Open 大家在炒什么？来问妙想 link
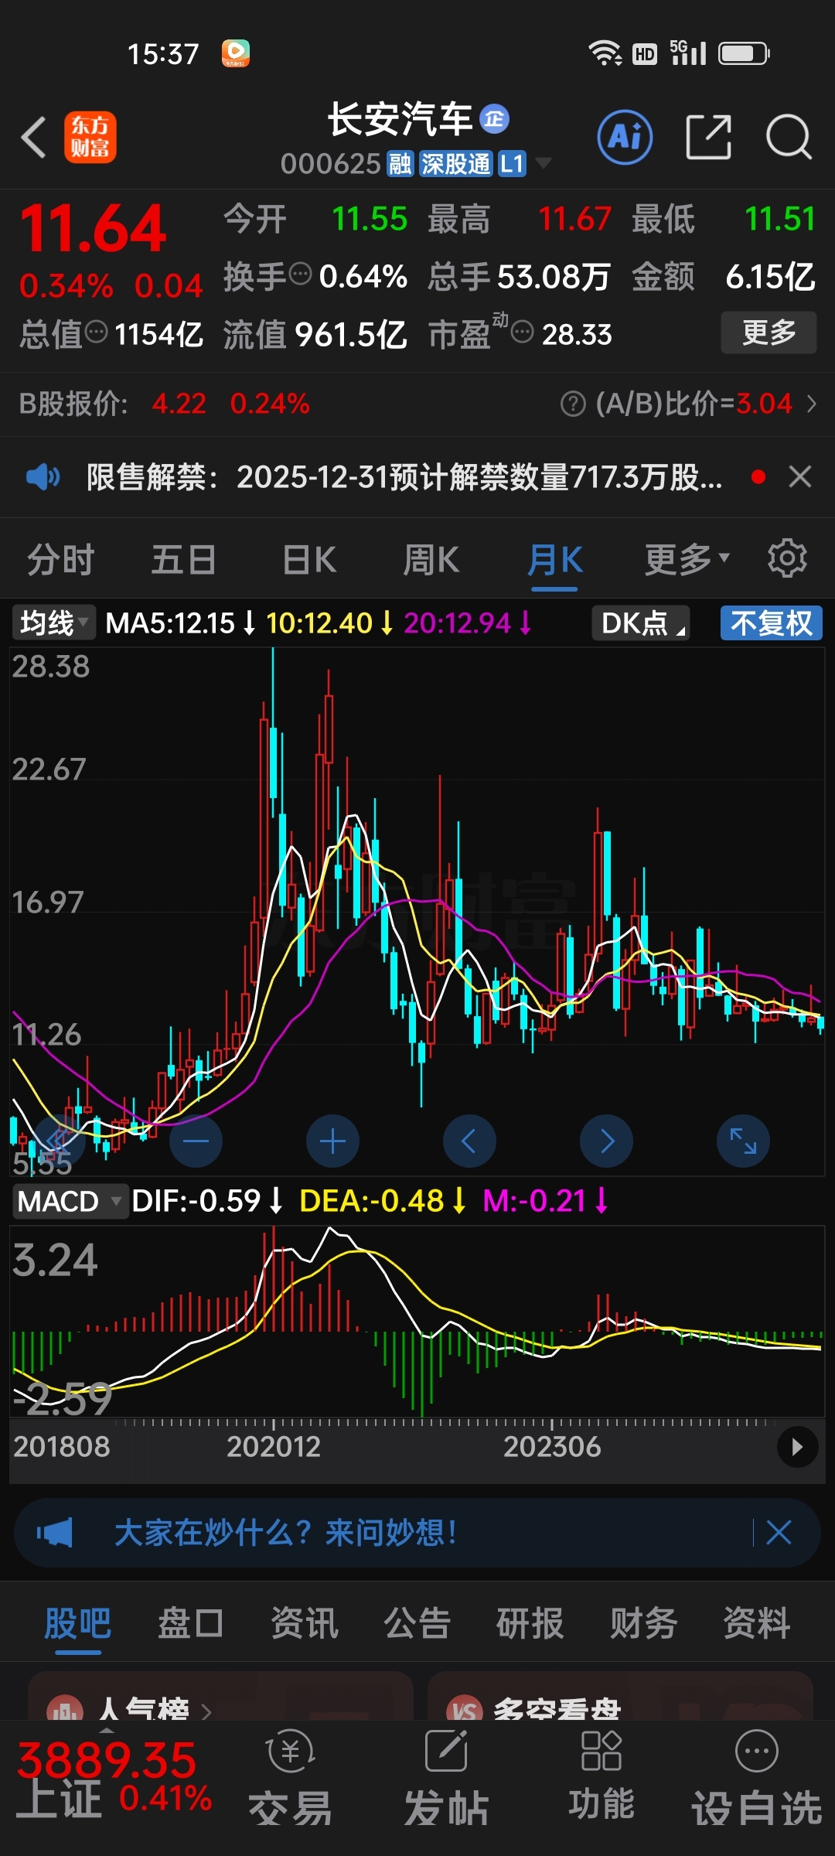 pyautogui.click(x=286, y=1532)
